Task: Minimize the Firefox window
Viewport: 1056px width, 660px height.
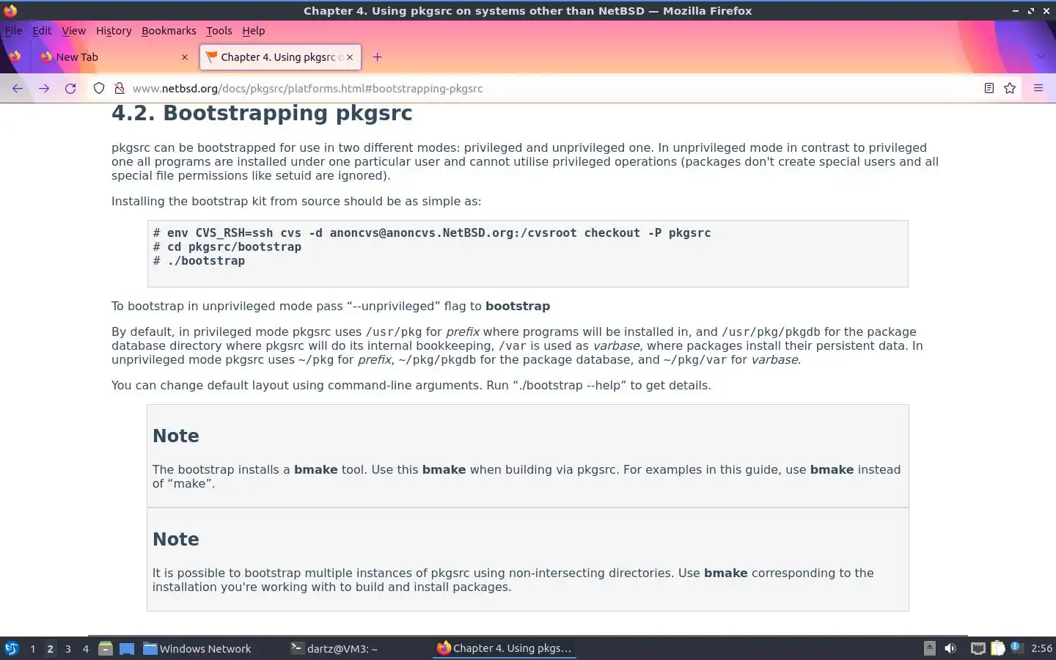Action: click(1016, 10)
